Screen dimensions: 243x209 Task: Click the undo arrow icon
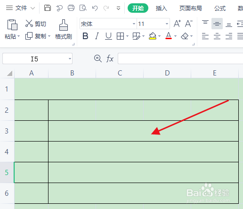[95, 8]
